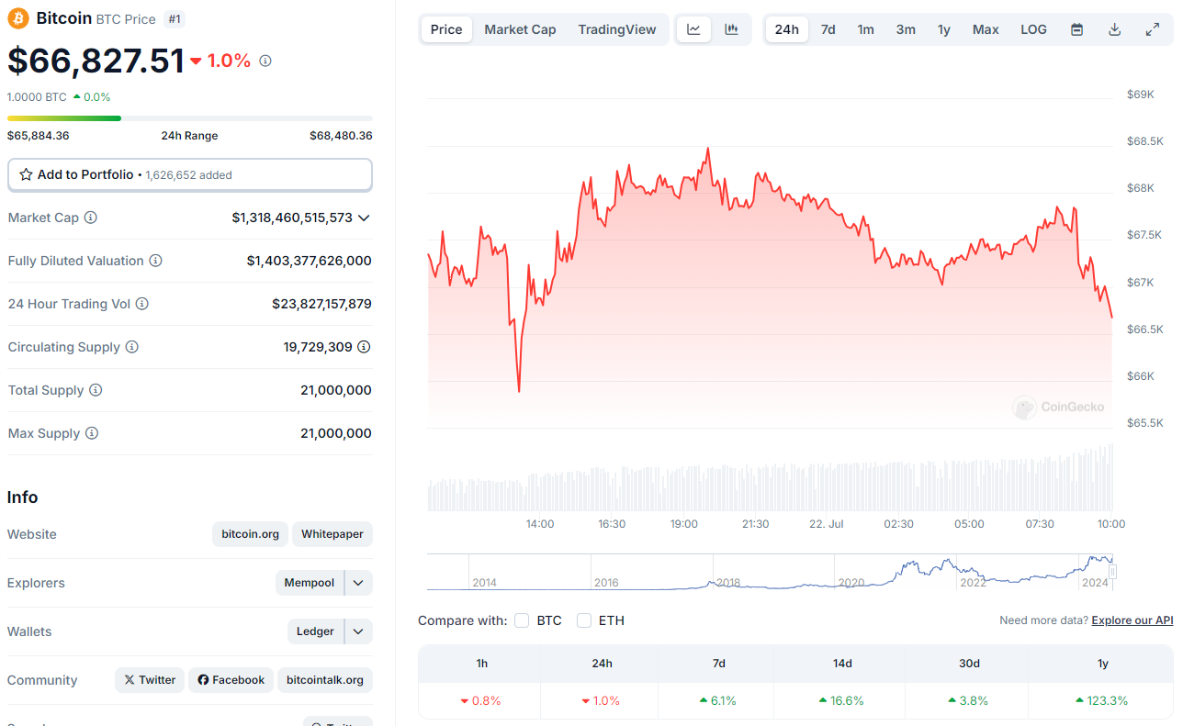Click the 24h Range progress bar
The width and height of the screenshot is (1183, 726).
190,118
